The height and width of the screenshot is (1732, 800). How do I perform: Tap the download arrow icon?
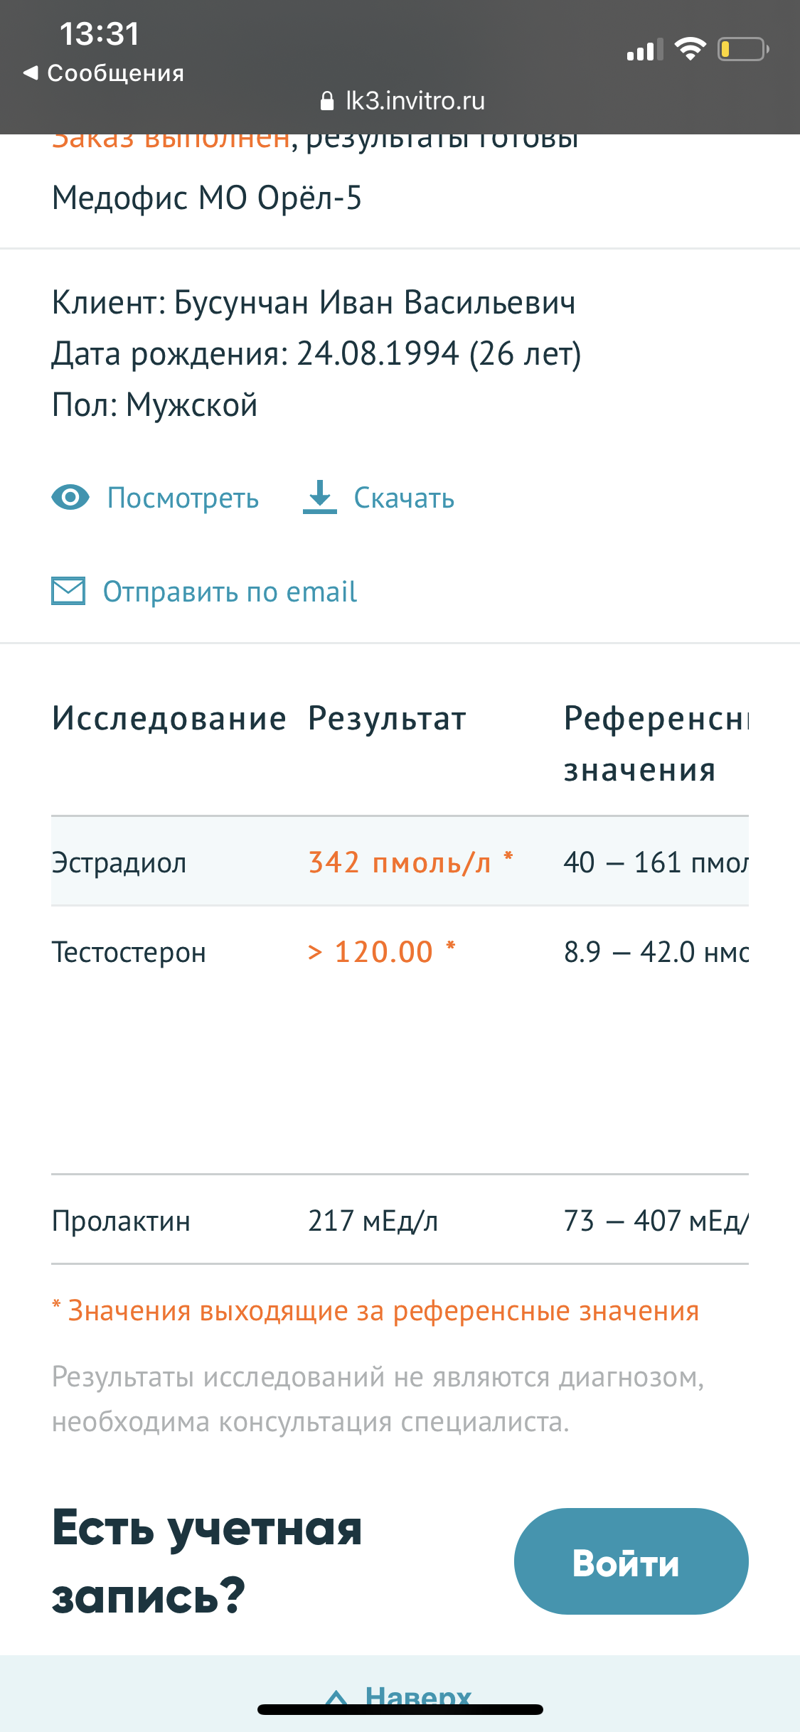coord(320,497)
